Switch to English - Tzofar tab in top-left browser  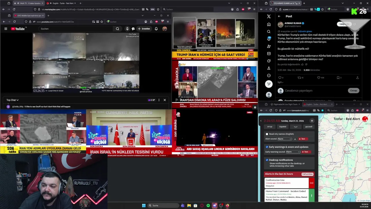point(62,3)
